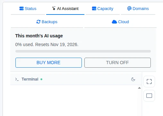Viewport: 163px width, 116px height.
Task: Open the Cloud tab
Action: tap(120, 22)
